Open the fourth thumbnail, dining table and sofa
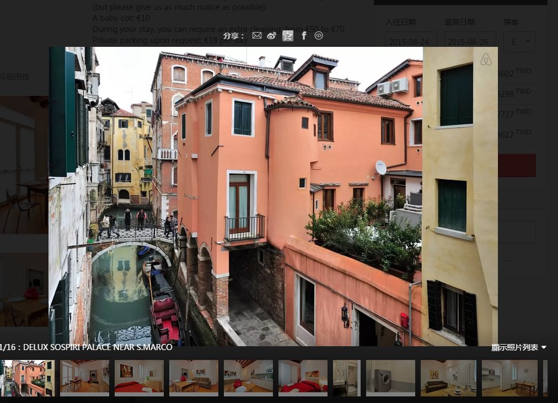The width and height of the screenshot is (558, 403). tap(194, 378)
